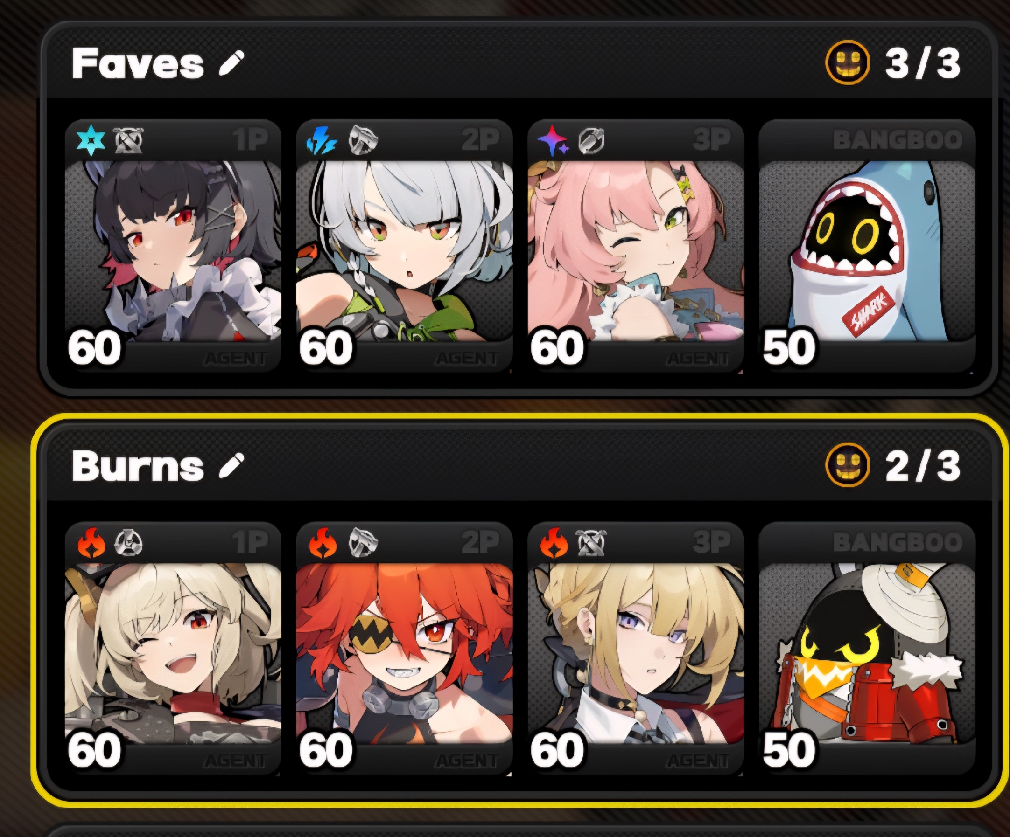Image resolution: width=1010 pixels, height=837 pixels.
Task: Click the smiley face icon next to 3/3
Action: tap(848, 63)
